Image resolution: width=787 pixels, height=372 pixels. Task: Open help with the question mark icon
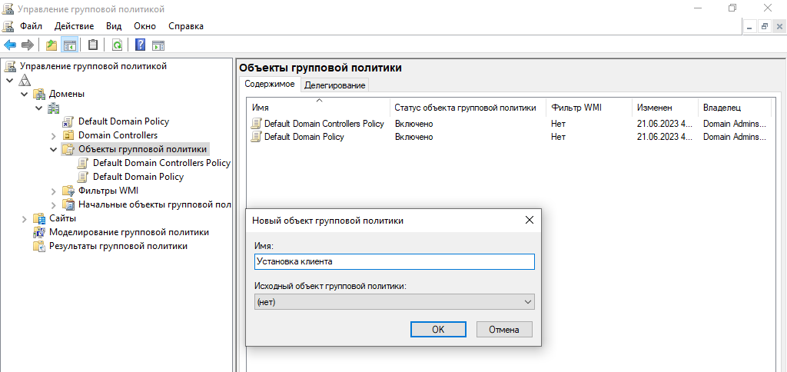141,45
